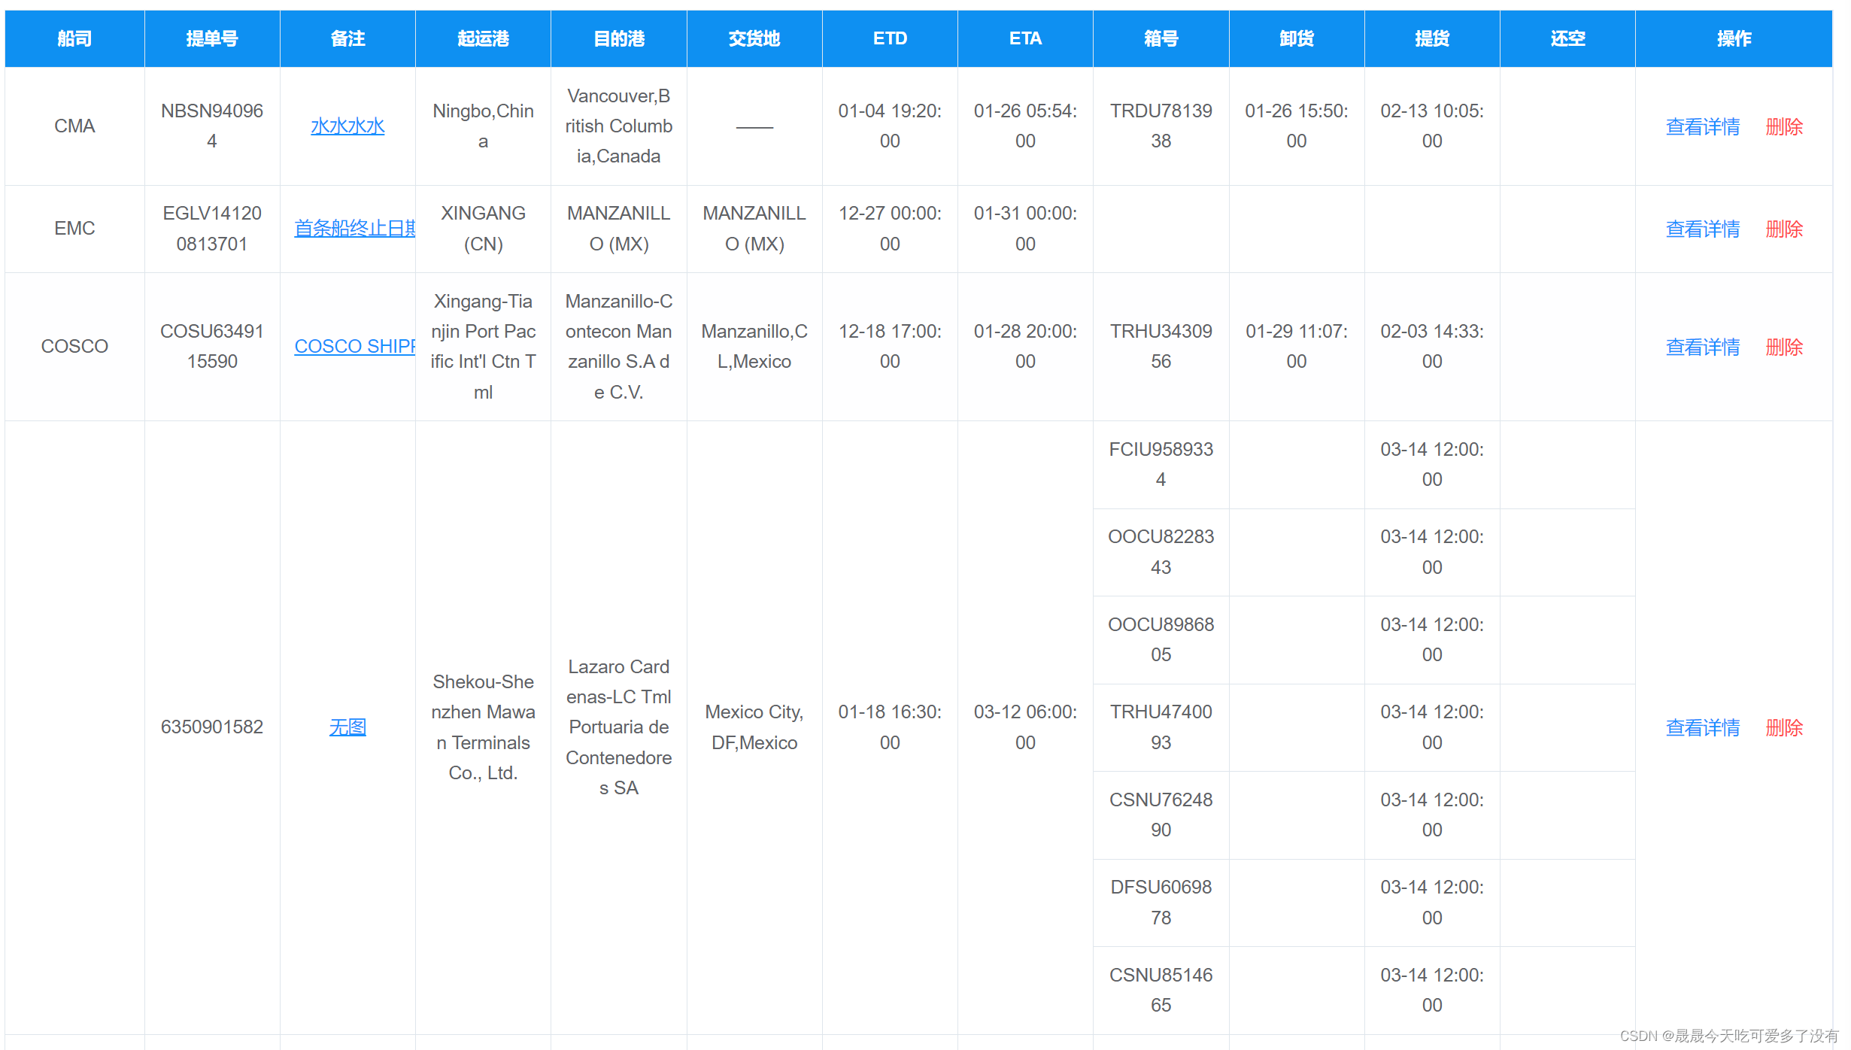This screenshot has height=1050, width=1851.
Task: Click container number OOCU8228343
Action: [x=1161, y=551]
